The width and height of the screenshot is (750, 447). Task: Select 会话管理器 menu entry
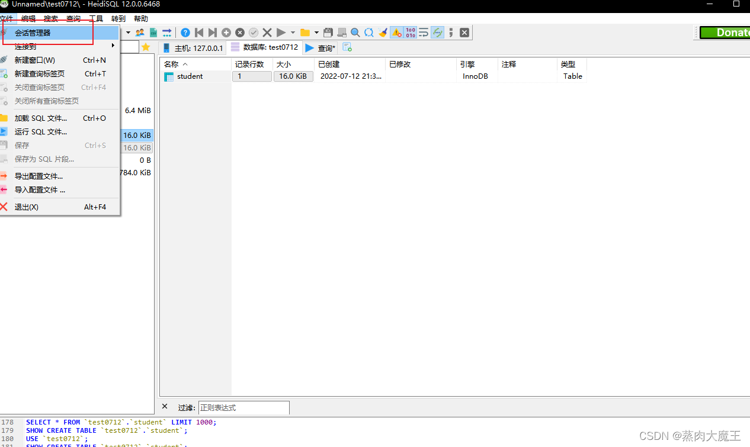[x=60, y=33]
